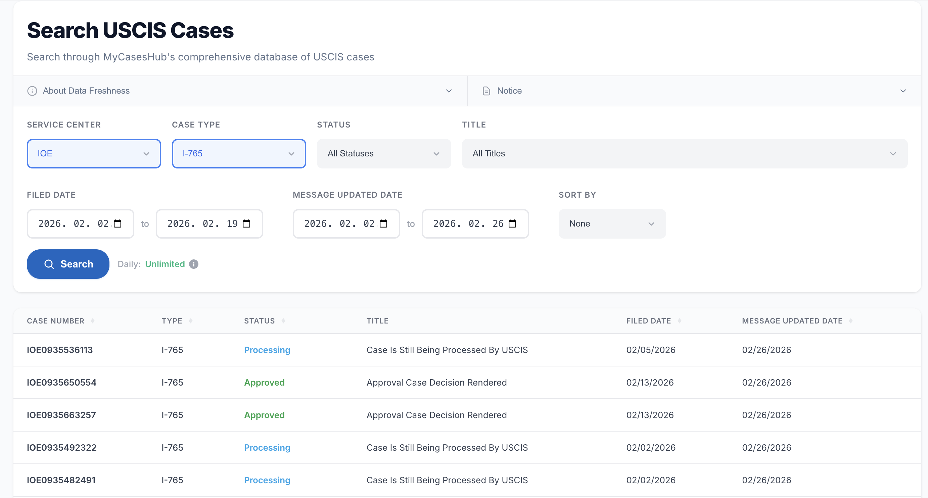Image resolution: width=928 pixels, height=498 pixels.
Task: Open calendar picker for Filed Date start
Action: click(118, 223)
